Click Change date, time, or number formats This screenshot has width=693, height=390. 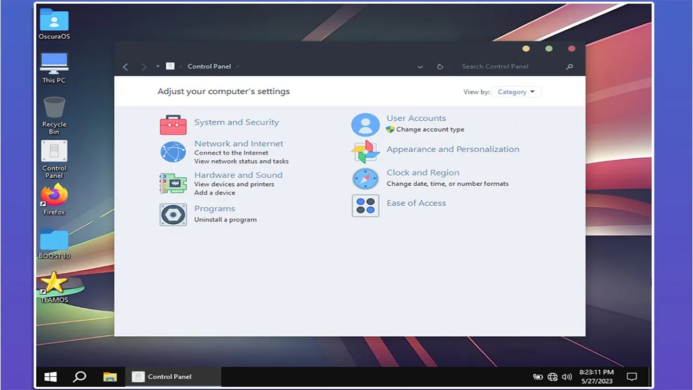tap(448, 184)
